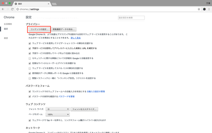212x133 pixels.
Task: Click the Chrome heading in the sidebar
Action: (x=9, y=17)
